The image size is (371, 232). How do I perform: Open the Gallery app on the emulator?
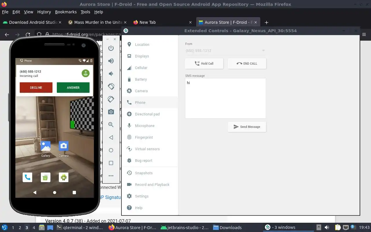(x=46, y=149)
